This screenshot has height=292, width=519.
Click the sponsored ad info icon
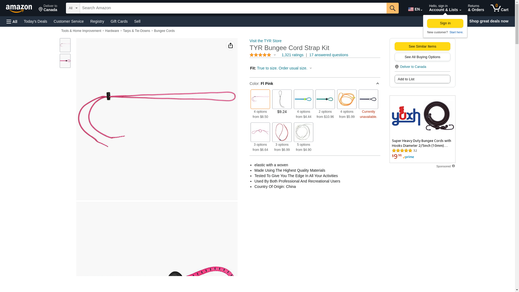453,166
